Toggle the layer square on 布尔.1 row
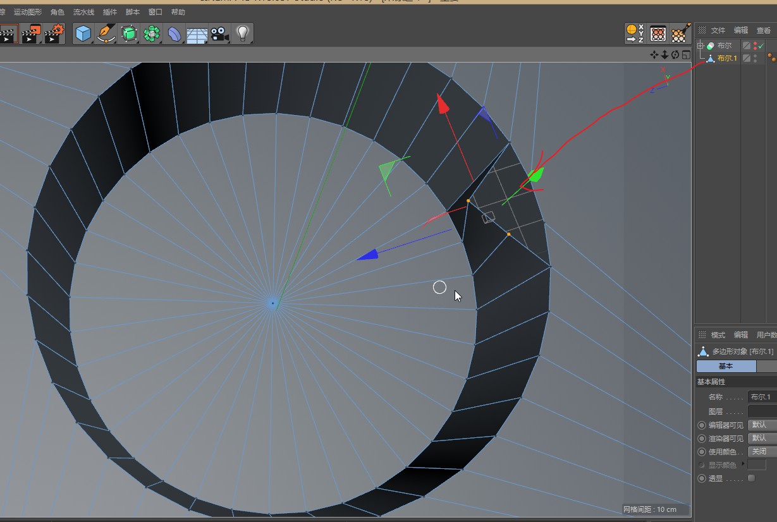The width and height of the screenshot is (777, 522). (747, 58)
